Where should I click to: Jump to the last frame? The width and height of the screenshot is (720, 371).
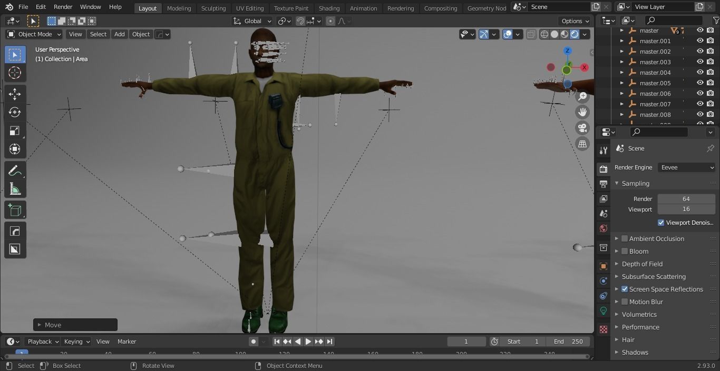[329, 342]
